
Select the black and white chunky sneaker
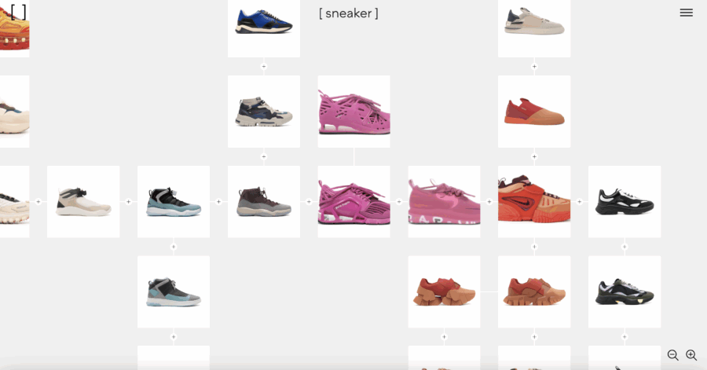point(625,201)
